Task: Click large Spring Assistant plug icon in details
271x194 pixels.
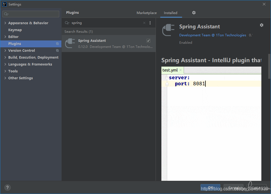Action: tap(168, 30)
